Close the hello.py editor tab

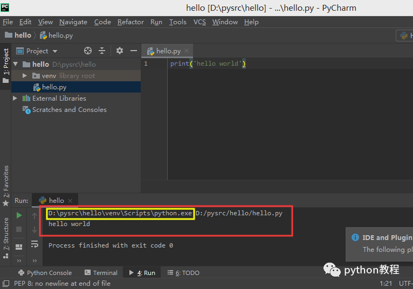pyautogui.click(x=187, y=51)
